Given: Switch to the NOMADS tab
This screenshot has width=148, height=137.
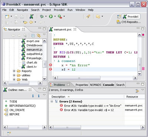Looking at the screenshot, I should point(95,85).
